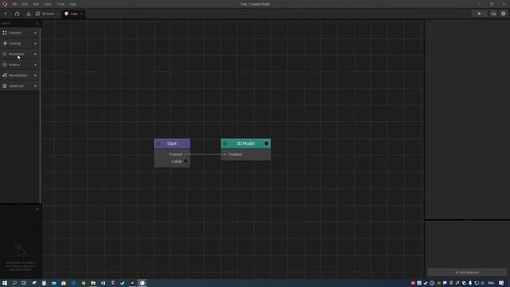Toggle the 3D Model node left circle
Image resolution: width=510 pixels, height=287 pixels.
point(225,143)
